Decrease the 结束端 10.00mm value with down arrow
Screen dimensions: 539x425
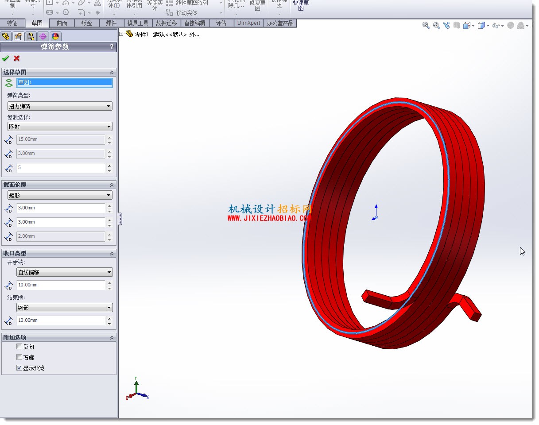tap(109, 323)
